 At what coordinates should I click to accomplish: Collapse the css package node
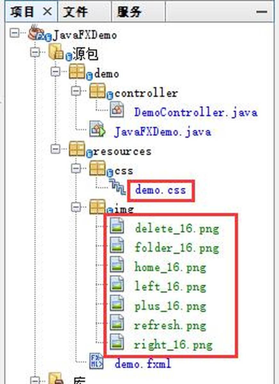76,168
